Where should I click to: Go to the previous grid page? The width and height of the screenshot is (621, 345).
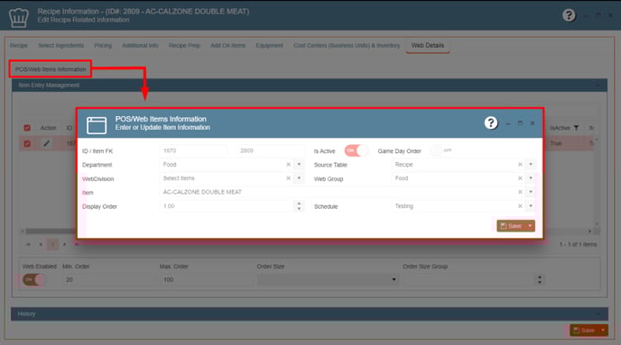(41, 244)
